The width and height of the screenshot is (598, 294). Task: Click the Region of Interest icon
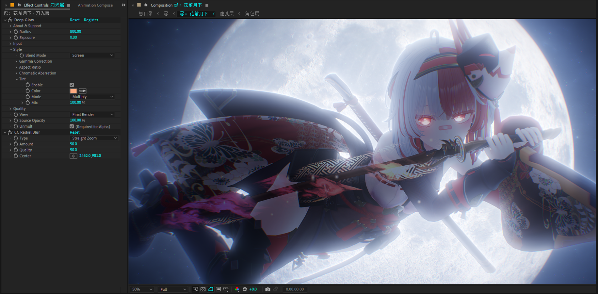(x=218, y=289)
